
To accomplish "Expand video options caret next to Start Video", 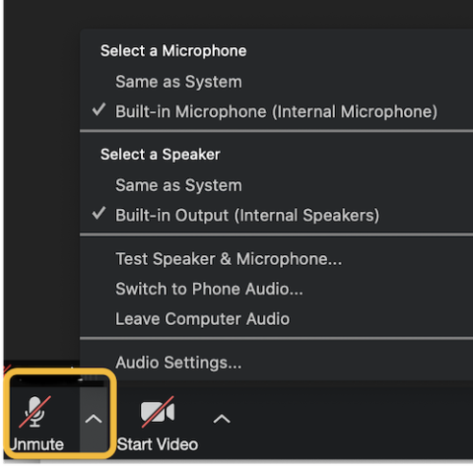I will [222, 419].
